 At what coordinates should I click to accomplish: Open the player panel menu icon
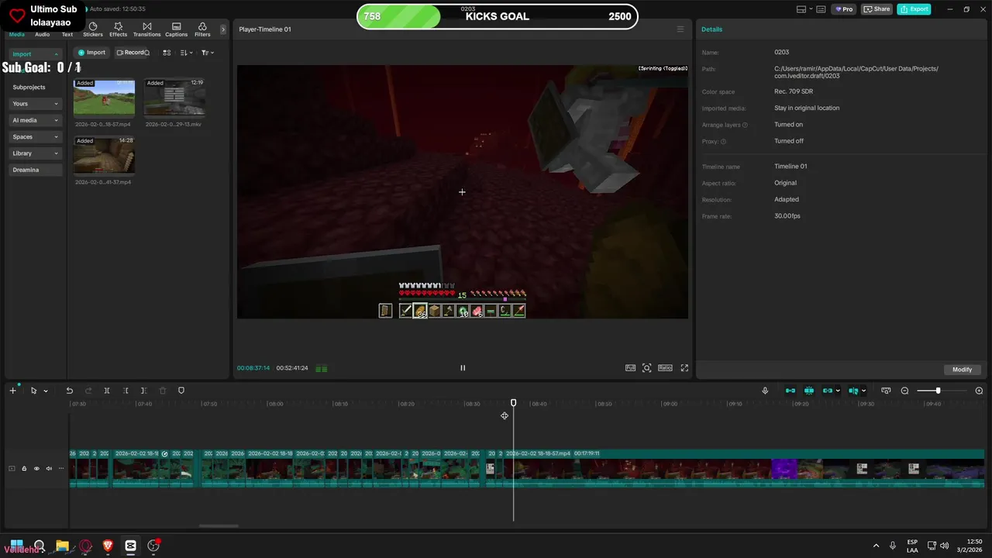(680, 29)
